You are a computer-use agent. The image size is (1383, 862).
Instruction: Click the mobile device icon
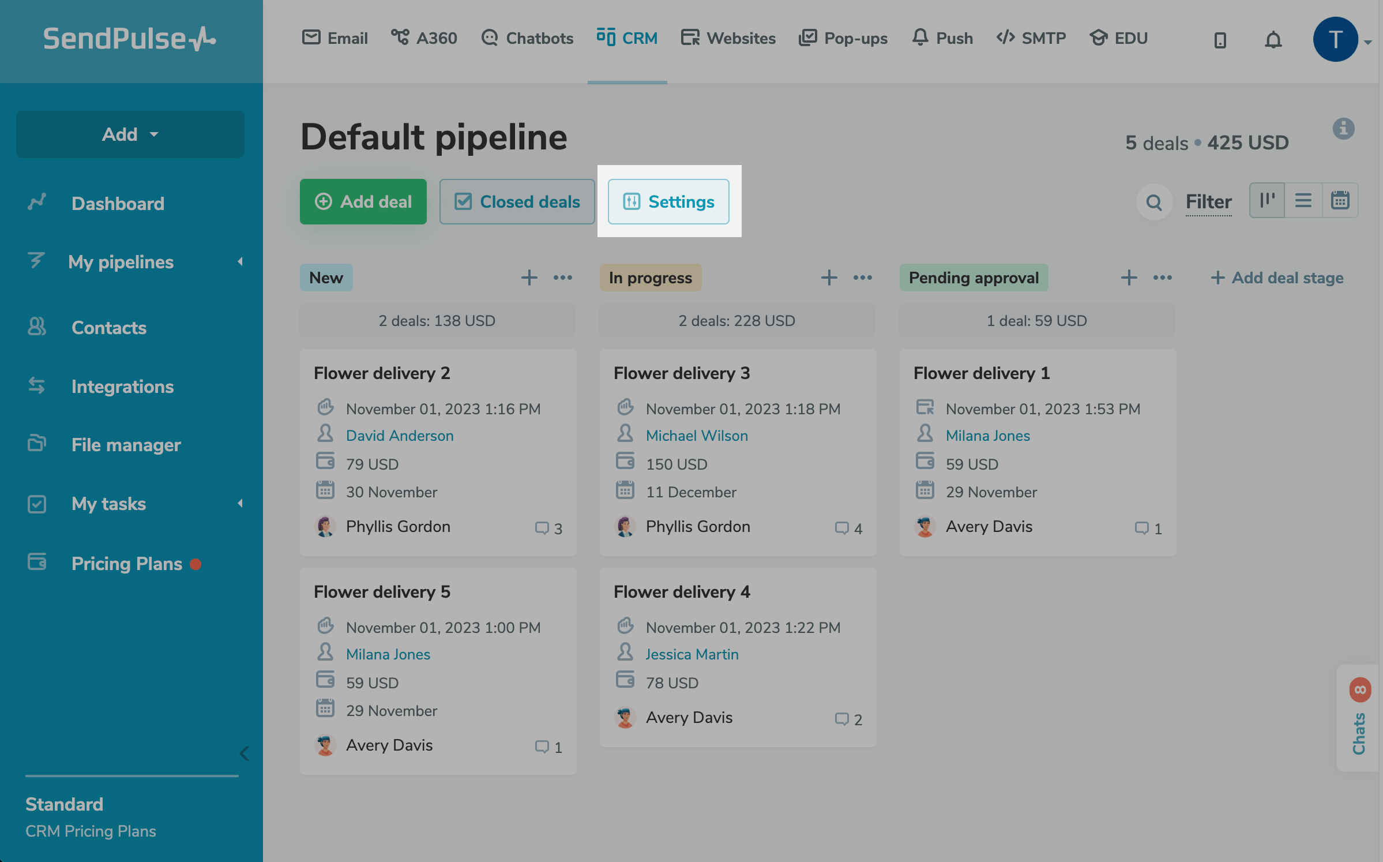(1220, 40)
